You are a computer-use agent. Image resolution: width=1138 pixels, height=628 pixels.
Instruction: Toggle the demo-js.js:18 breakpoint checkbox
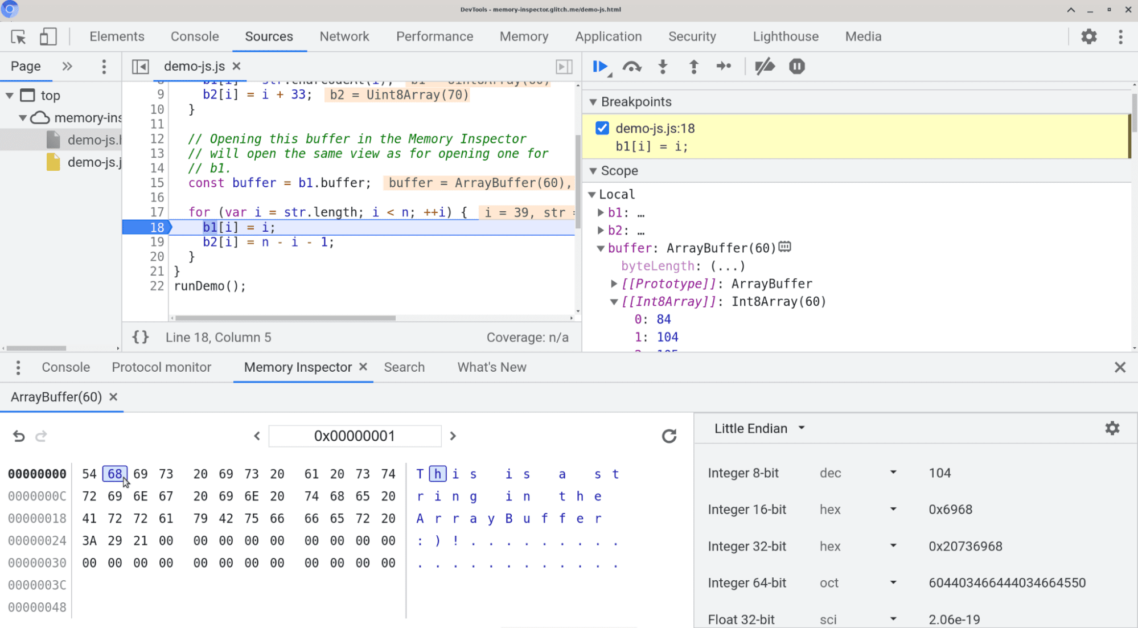tap(602, 128)
